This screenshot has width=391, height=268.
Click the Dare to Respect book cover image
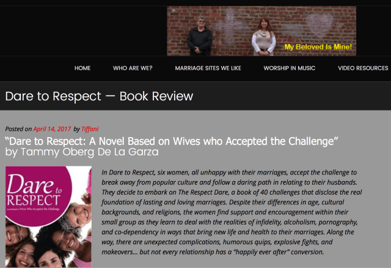pyautogui.click(x=48, y=217)
